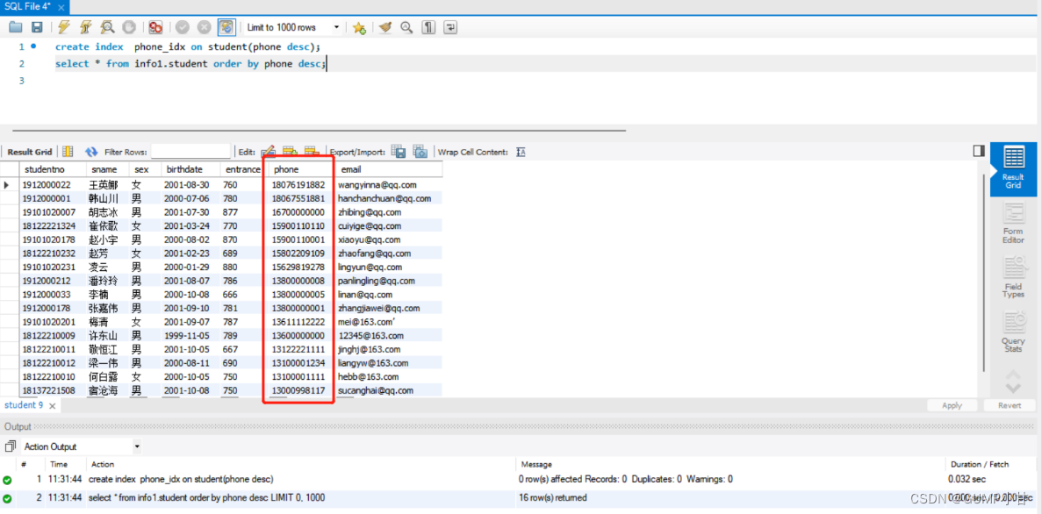Click the Apply button

click(x=952, y=405)
